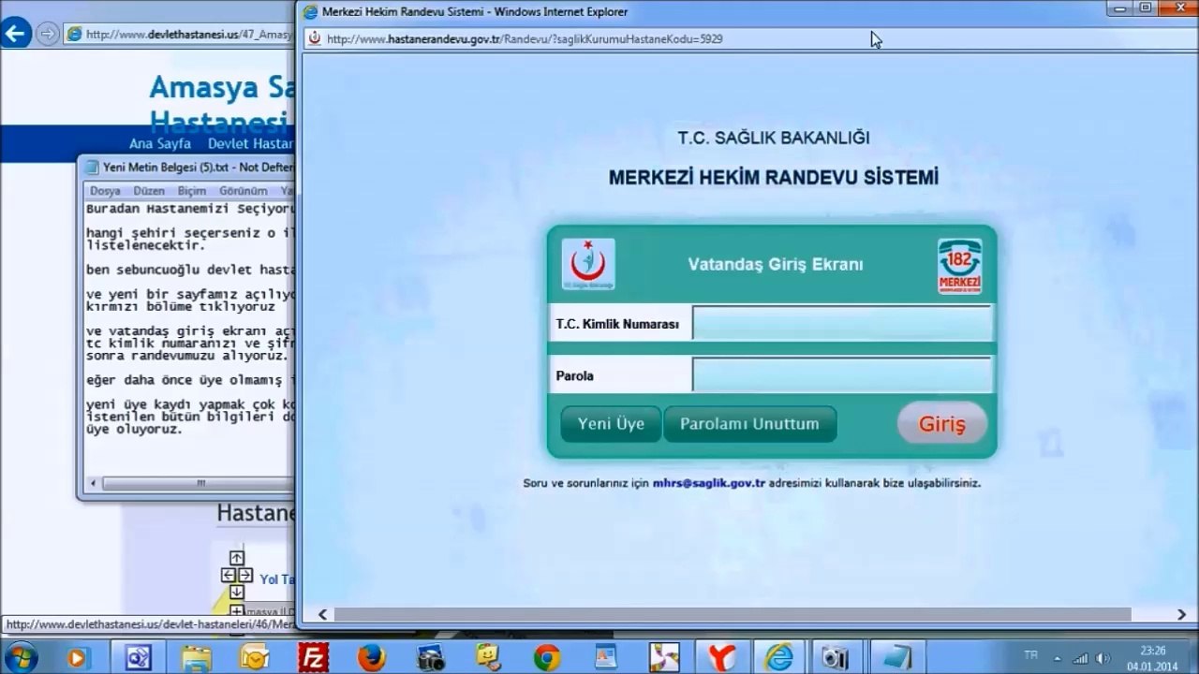Click Notepad's horizontal scrollbar left arrow
The height and width of the screenshot is (674, 1199).
click(92, 484)
